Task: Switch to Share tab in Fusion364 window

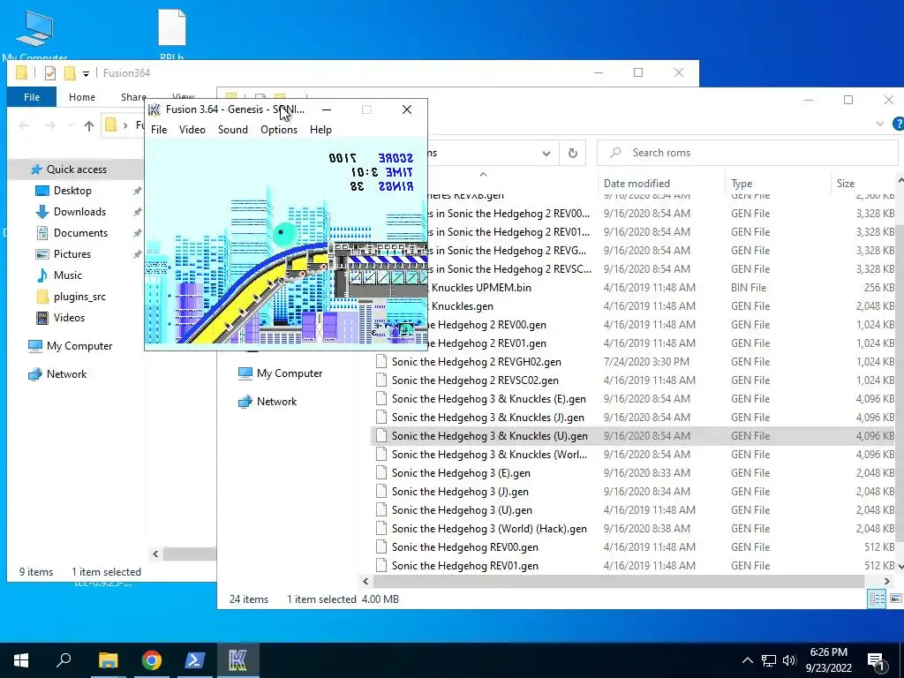Action: click(x=133, y=97)
